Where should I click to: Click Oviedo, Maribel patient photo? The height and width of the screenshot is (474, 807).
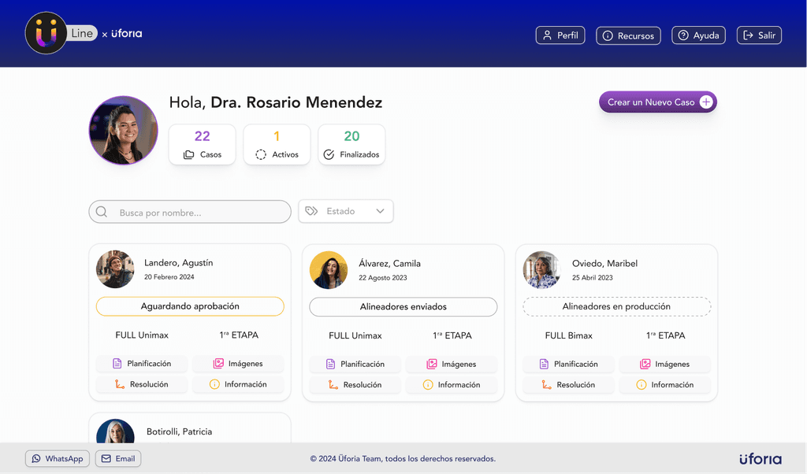coord(542,270)
